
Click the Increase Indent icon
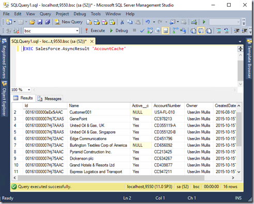(x=245, y=31)
